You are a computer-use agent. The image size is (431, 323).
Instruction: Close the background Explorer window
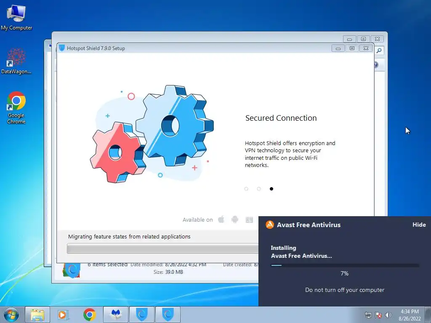pos(377,39)
